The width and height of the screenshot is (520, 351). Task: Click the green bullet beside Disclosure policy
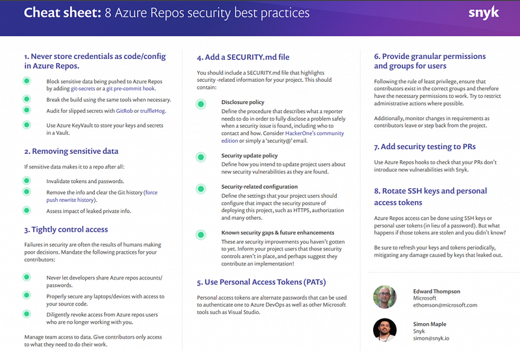coord(201,104)
